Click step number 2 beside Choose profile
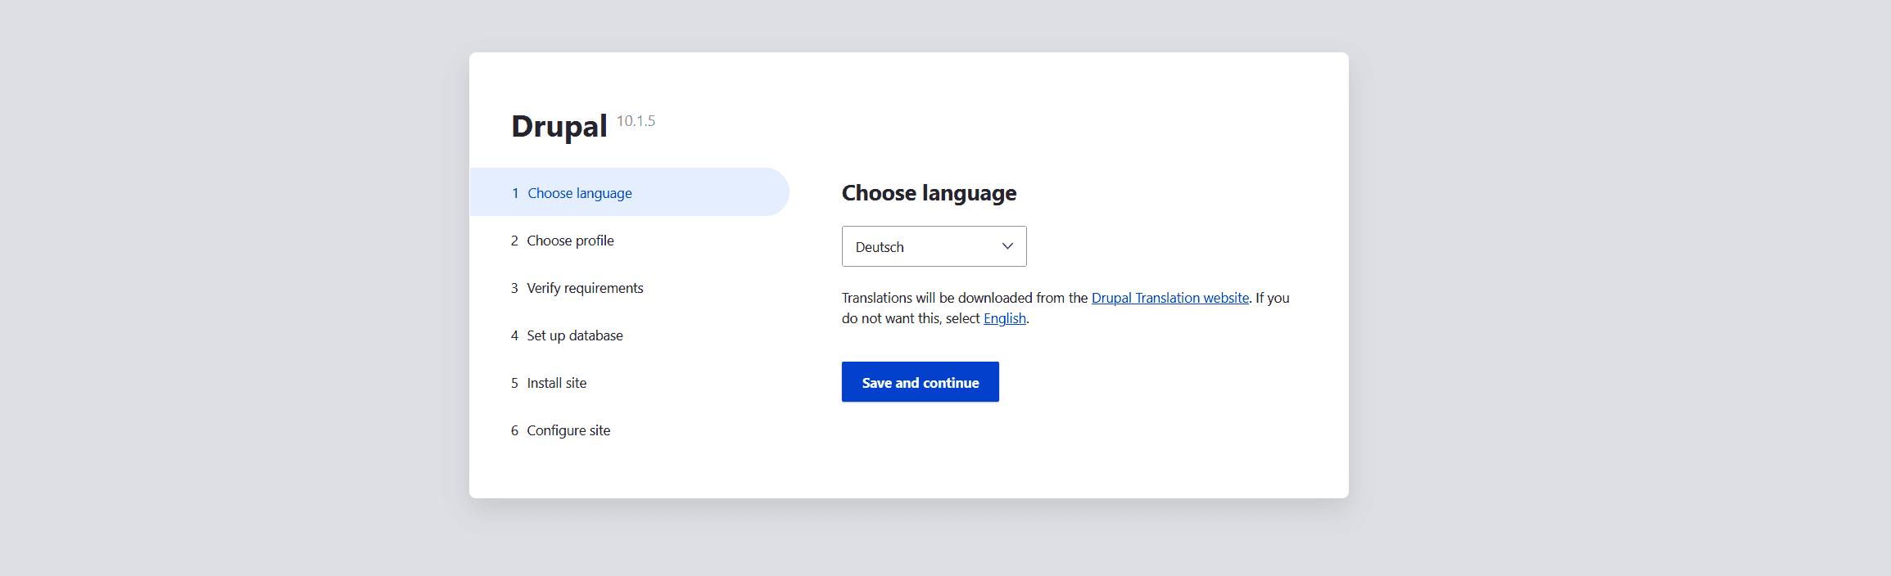This screenshot has width=1891, height=576. pyautogui.click(x=514, y=241)
